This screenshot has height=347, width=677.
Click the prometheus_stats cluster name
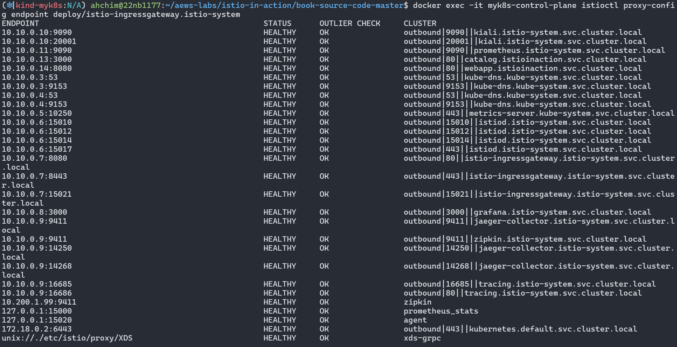(441, 311)
